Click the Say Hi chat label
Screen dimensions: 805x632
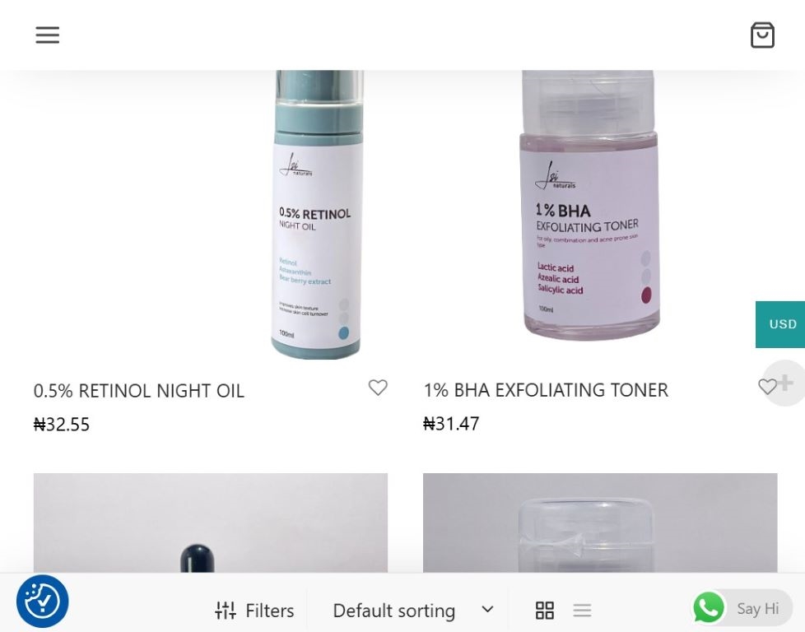coord(758,608)
